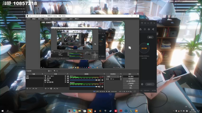This screenshot has width=202, height=113.
Task: Open the 场景集合(S) menu
Action: 64,19
